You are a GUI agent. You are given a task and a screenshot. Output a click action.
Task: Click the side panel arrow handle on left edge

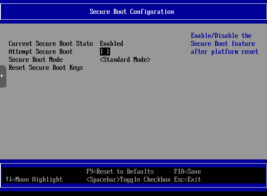[x=3, y=76]
